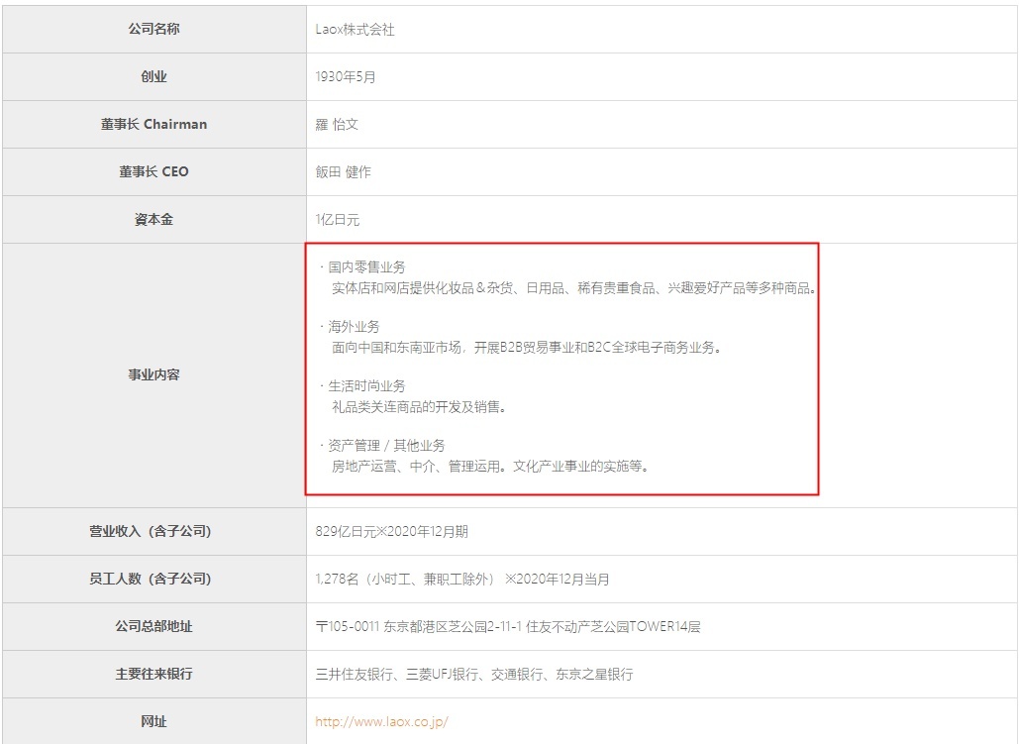Select the 1亿日元 capital value
1019x744 pixels.
tap(338, 219)
